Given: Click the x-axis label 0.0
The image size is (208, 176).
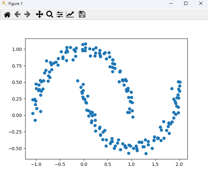Looking at the screenshot, I should click(x=84, y=164).
